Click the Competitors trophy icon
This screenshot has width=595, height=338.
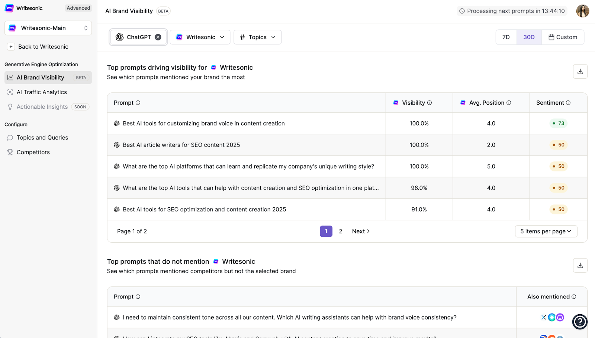10,152
